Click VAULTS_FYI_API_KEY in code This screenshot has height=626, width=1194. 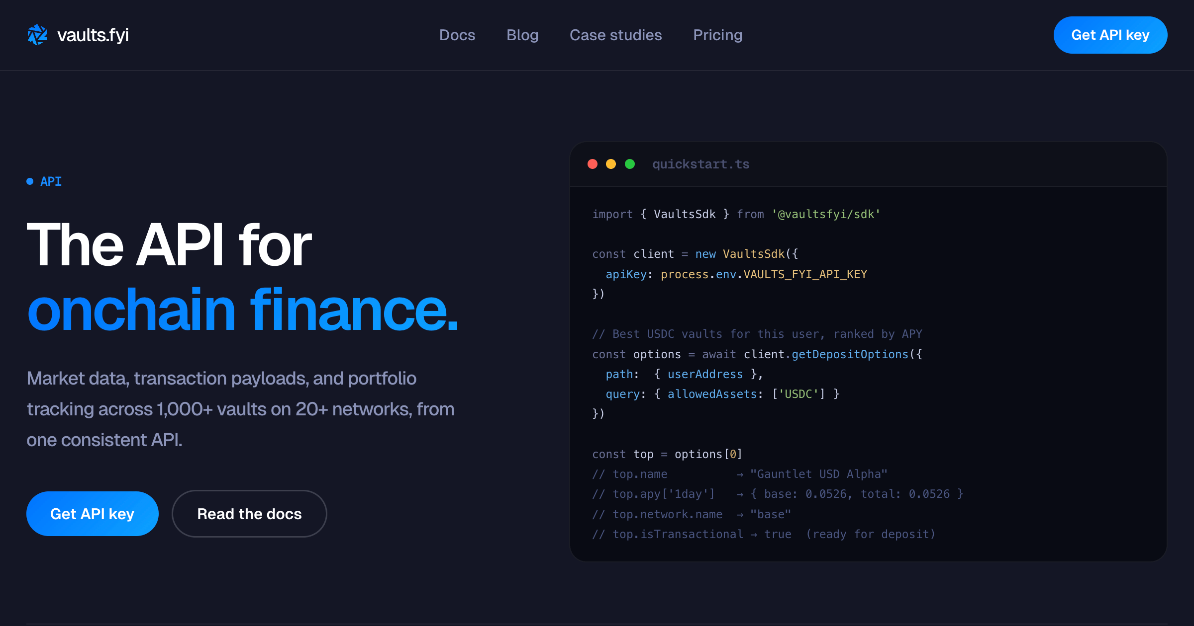point(805,274)
